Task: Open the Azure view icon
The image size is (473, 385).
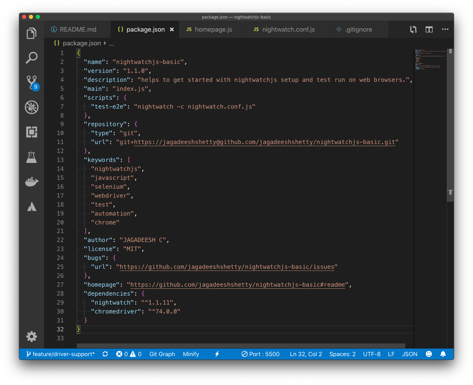Action: pyautogui.click(x=32, y=206)
